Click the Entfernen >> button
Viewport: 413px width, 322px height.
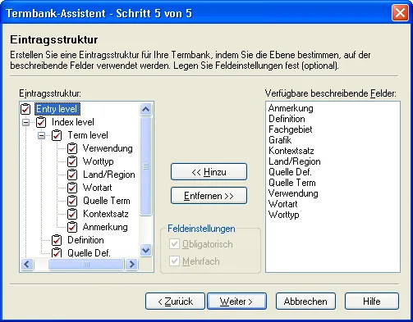pos(209,196)
